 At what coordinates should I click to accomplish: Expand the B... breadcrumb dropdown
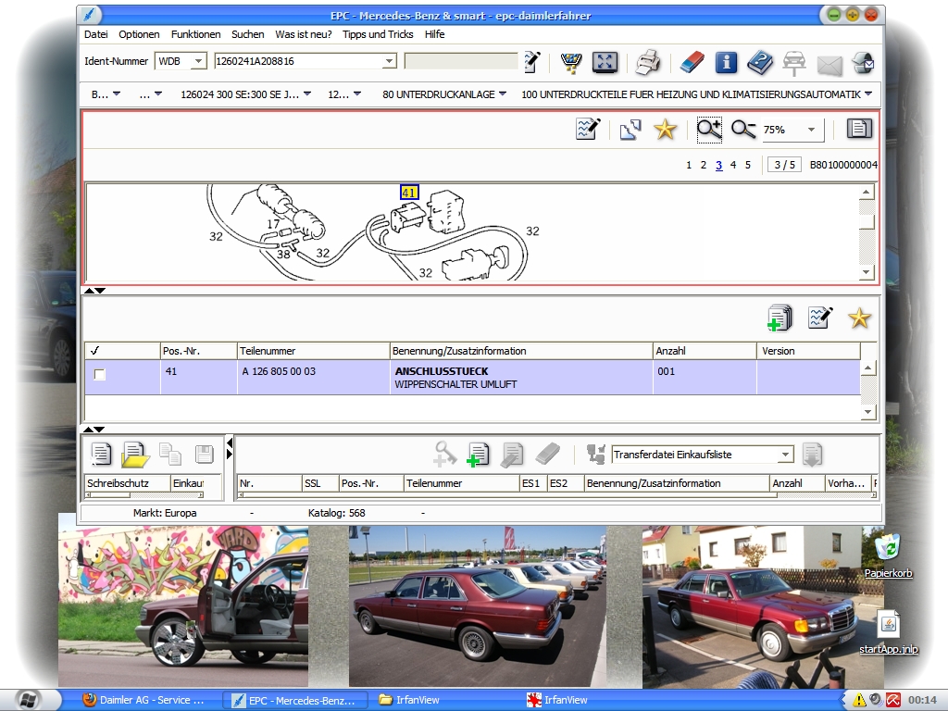(117, 94)
